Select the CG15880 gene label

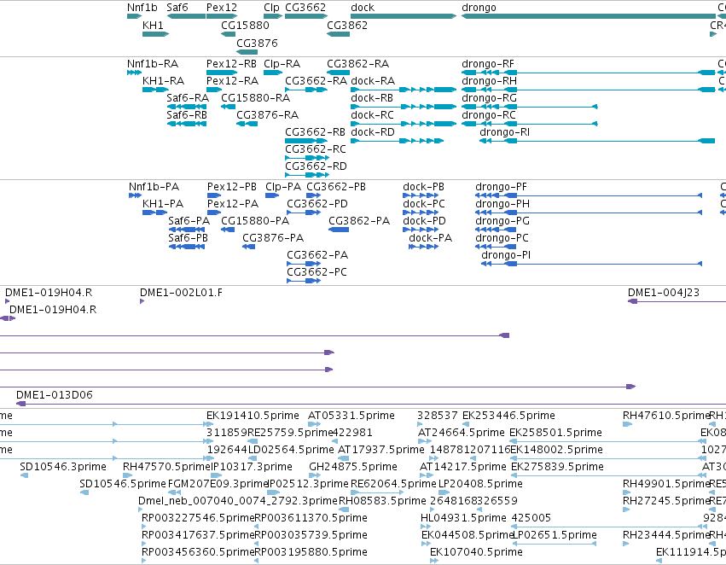tap(245, 25)
